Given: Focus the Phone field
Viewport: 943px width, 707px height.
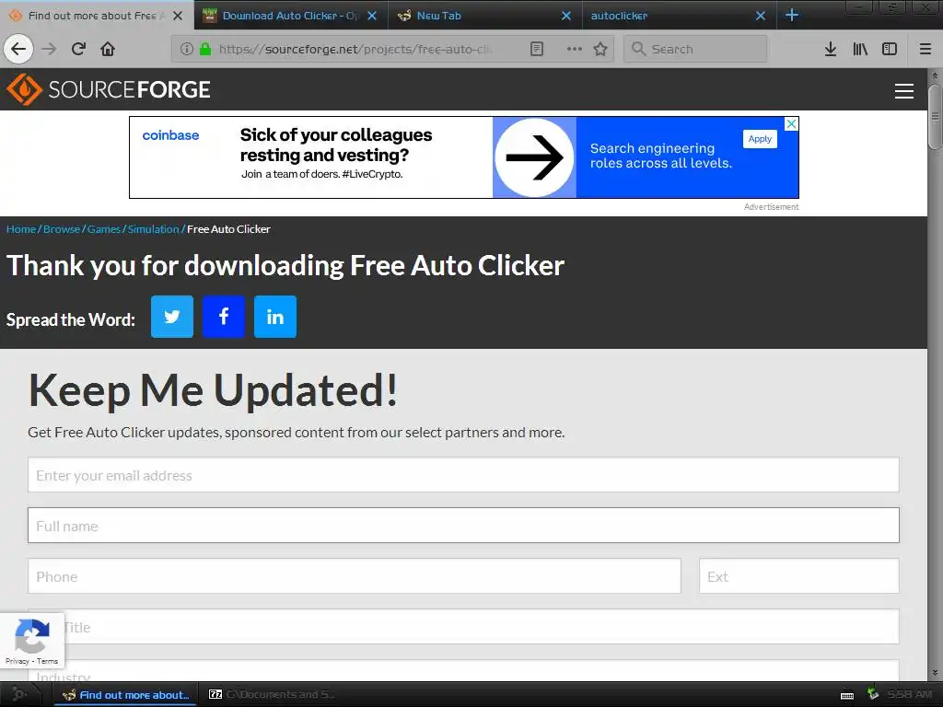Looking at the screenshot, I should [x=355, y=576].
